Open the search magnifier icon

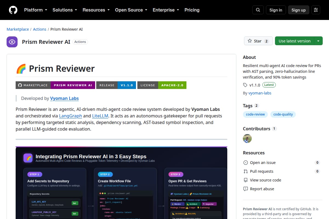pyautogui.click(x=258, y=10)
